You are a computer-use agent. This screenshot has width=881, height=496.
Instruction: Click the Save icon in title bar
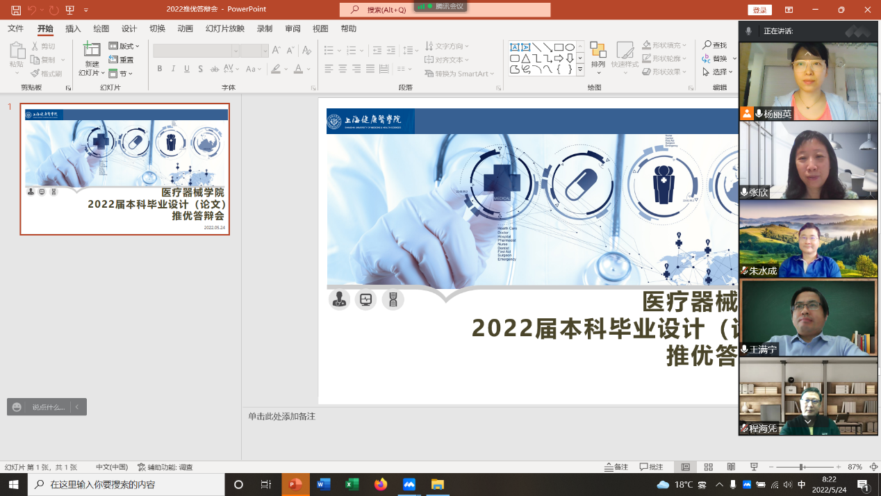pos(15,10)
